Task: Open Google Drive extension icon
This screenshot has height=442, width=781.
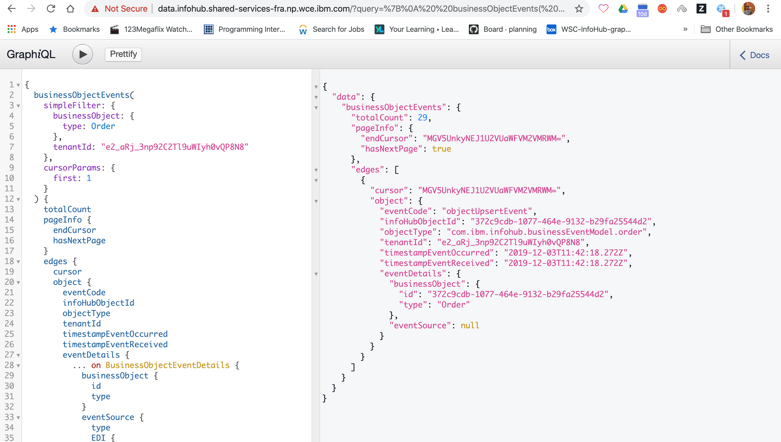Action: [623, 9]
